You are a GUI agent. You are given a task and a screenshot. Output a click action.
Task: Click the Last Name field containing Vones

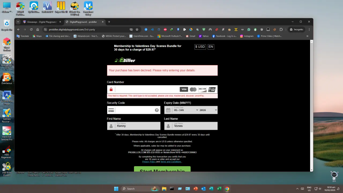(x=191, y=126)
